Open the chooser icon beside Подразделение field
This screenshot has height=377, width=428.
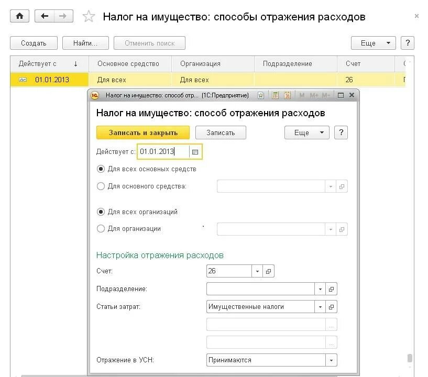[x=331, y=289]
